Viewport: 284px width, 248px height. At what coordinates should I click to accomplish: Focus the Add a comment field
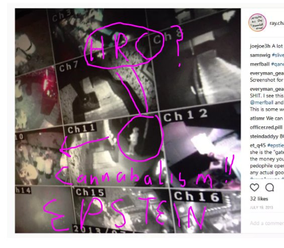pyautogui.click(x=267, y=223)
